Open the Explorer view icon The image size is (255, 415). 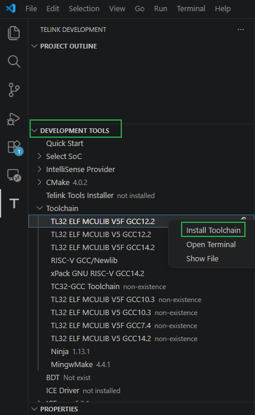tap(14, 33)
